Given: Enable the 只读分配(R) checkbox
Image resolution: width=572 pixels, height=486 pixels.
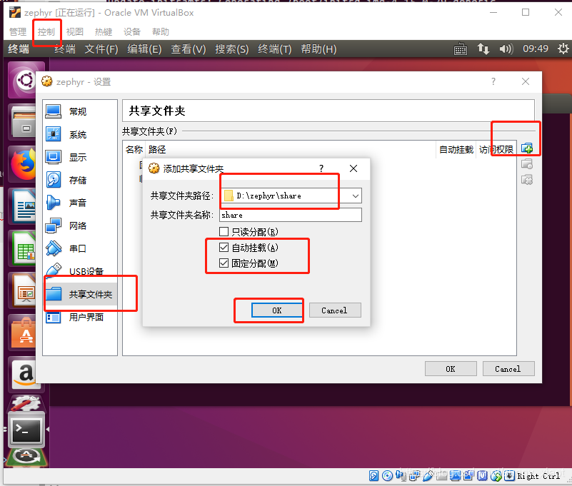Looking at the screenshot, I should [224, 232].
